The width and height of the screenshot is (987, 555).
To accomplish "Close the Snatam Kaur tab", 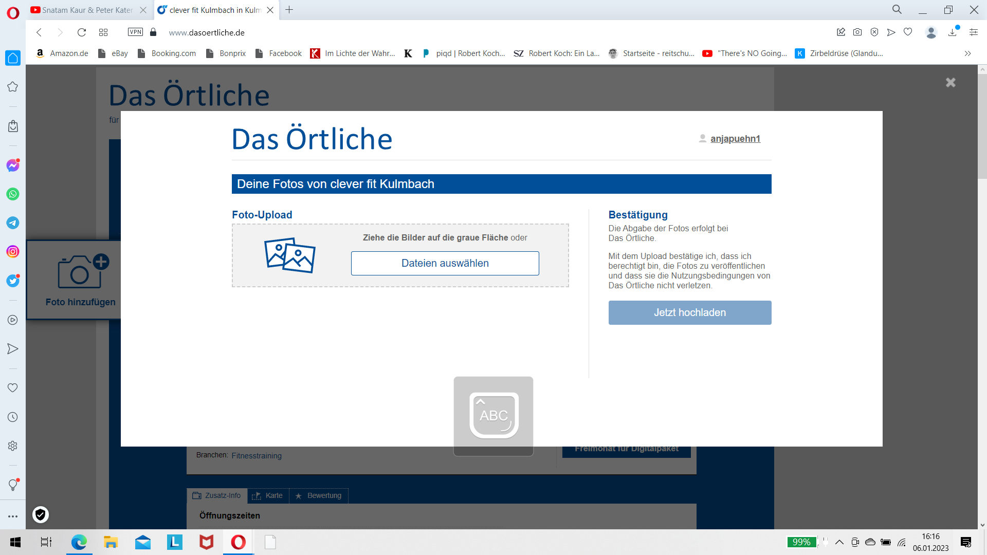I will coord(143,10).
